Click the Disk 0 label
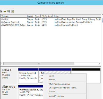This screenshot has height=99, width=103. point(8,70)
